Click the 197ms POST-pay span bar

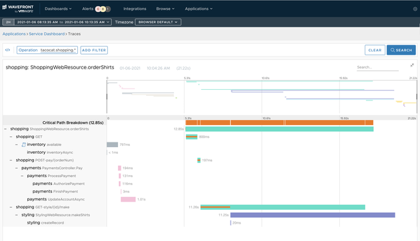click(199, 160)
